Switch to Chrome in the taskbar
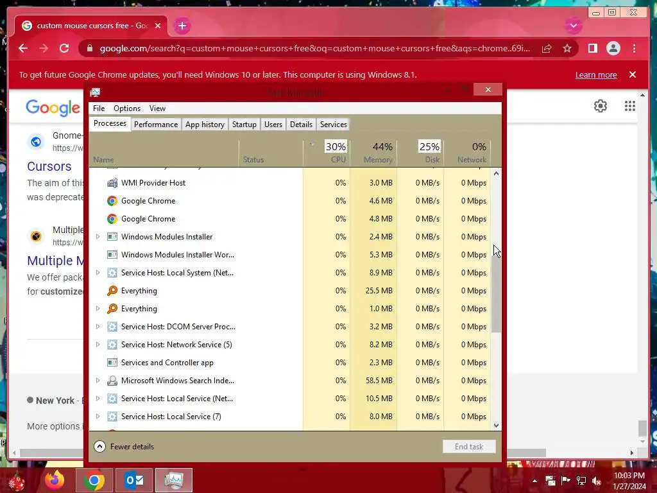The width and height of the screenshot is (657, 493). tap(94, 480)
